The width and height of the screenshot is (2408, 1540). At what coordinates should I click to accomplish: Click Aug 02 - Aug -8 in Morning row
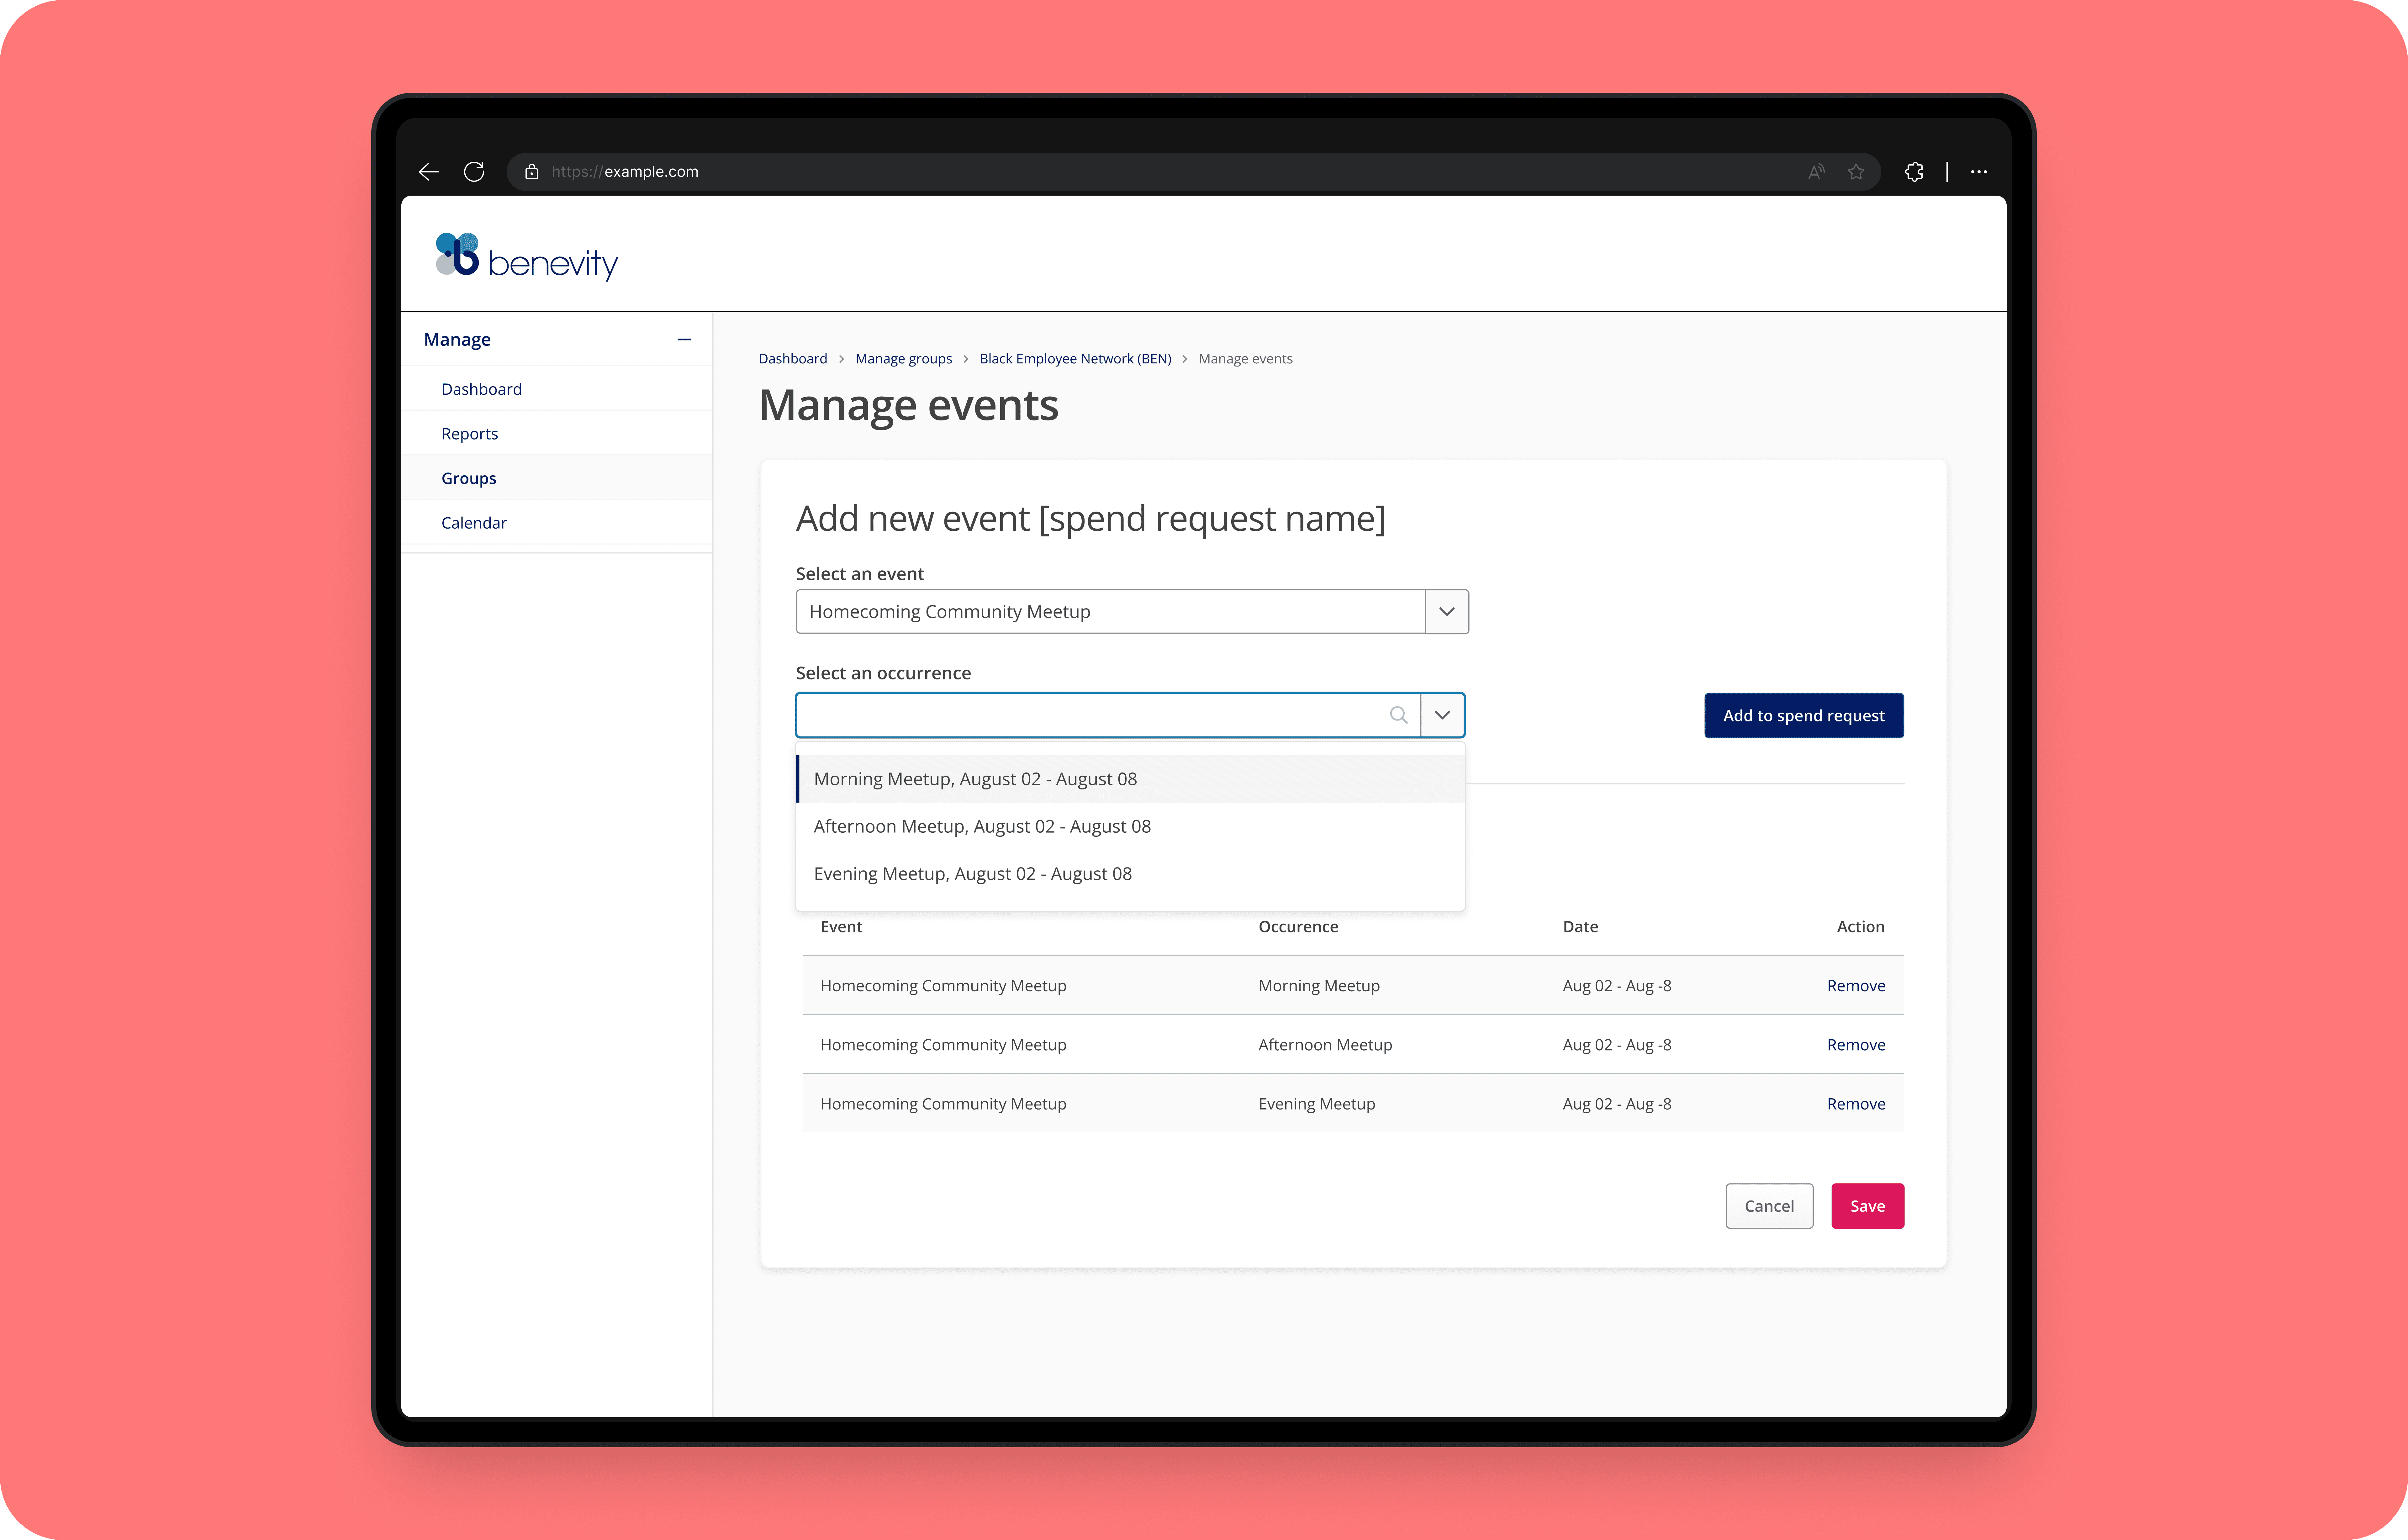(x=1617, y=986)
